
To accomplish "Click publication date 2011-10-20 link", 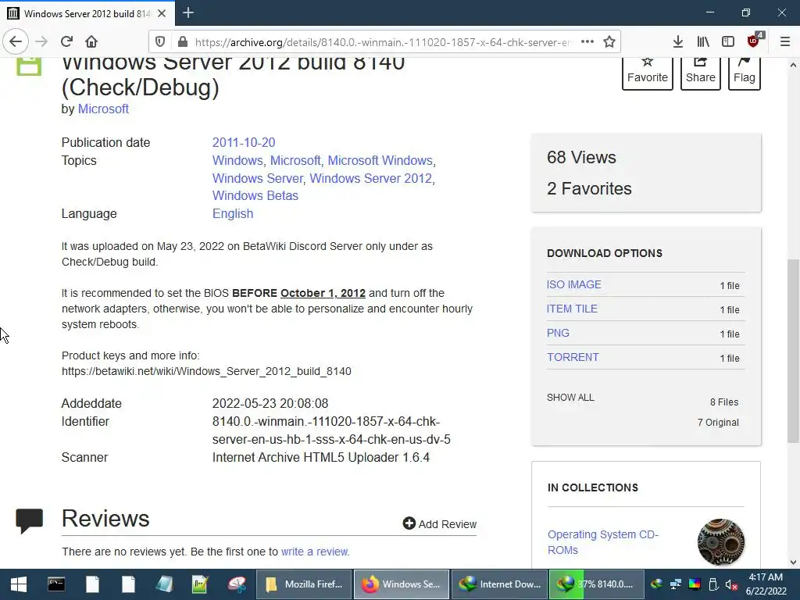I will (244, 142).
